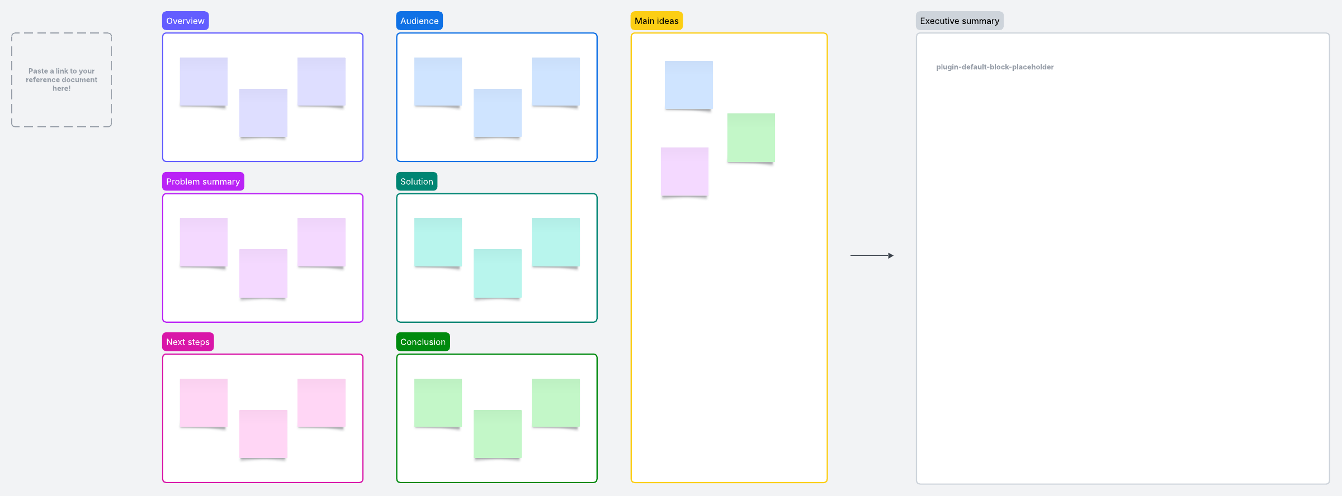This screenshot has height=496, width=1342.
Task: Click the Executive summary section title
Action: (x=959, y=21)
